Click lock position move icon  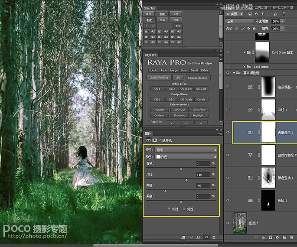coord(248,29)
